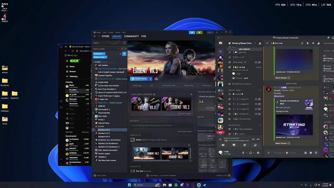The image size is (334, 188).
Task: Open Steam announcements megaphone button
Action: [192, 32]
